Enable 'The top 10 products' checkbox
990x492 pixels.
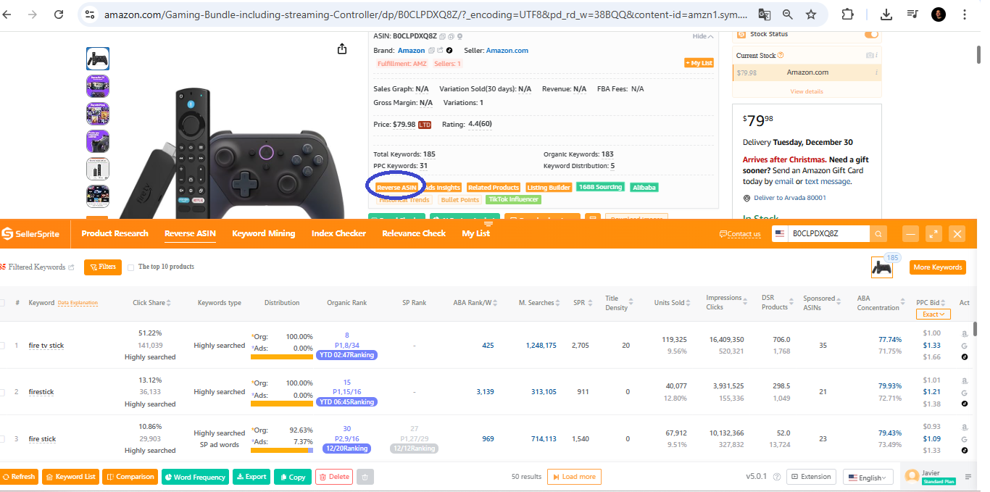tap(131, 267)
